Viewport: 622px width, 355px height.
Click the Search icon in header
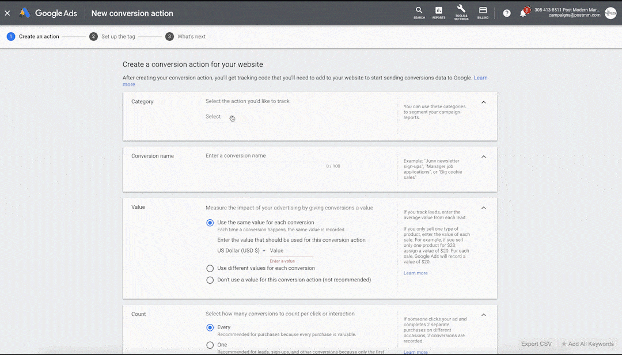pyautogui.click(x=419, y=11)
